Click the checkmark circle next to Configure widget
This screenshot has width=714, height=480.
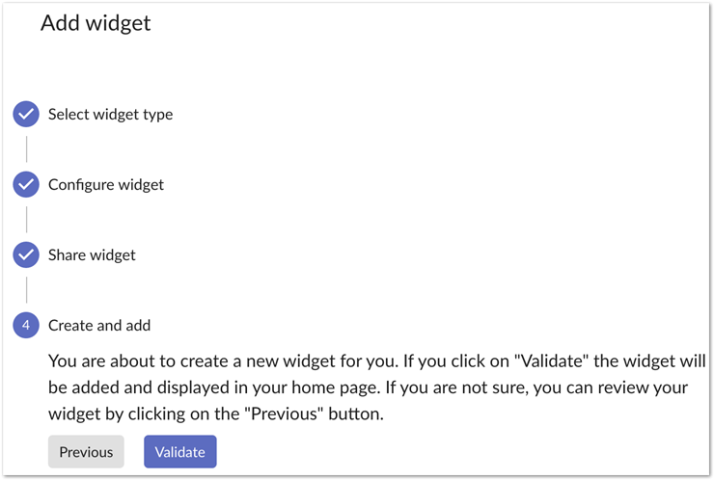[26, 184]
